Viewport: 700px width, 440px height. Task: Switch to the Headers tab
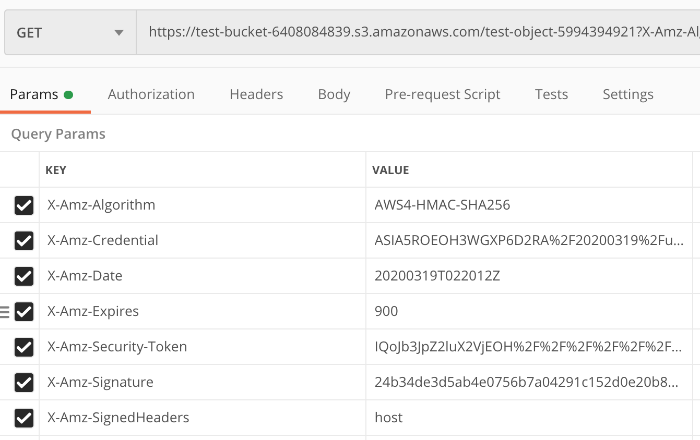pyautogui.click(x=256, y=94)
